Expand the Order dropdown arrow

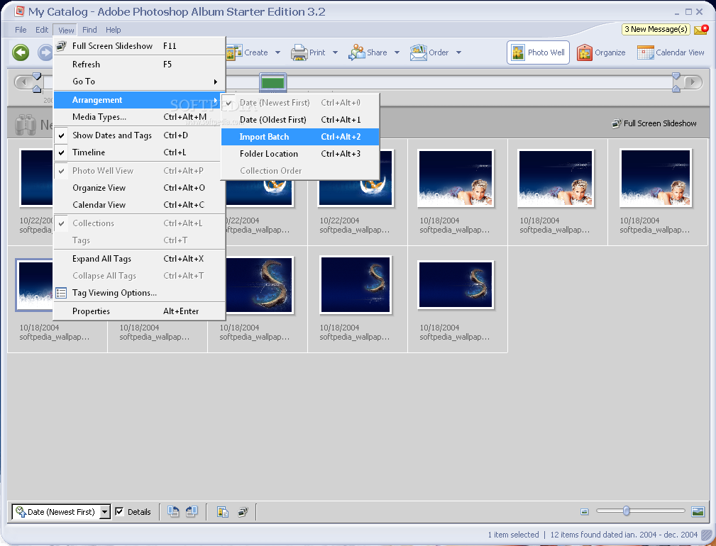pyautogui.click(x=458, y=52)
